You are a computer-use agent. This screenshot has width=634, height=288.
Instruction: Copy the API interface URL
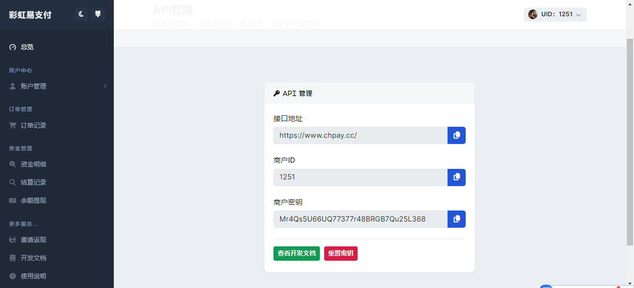click(456, 135)
